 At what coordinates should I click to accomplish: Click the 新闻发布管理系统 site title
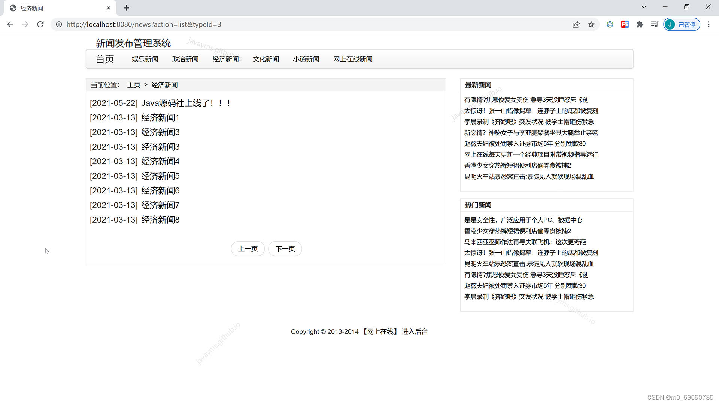tap(133, 43)
